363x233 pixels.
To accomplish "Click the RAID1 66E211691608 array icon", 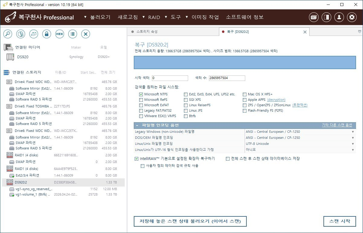I will (x=9, y=155).
